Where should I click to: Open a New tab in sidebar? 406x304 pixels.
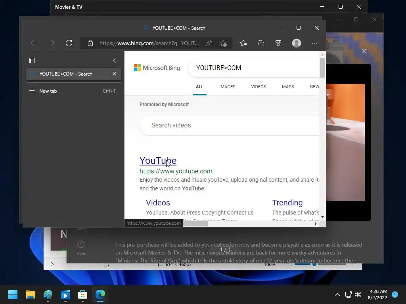(73, 91)
